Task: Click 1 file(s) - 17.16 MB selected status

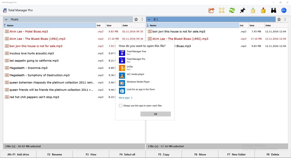Action: click(166, 146)
